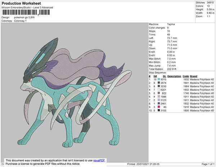Click the Machine value Tajima
The image size is (216, 167).
pyautogui.click(x=171, y=24)
